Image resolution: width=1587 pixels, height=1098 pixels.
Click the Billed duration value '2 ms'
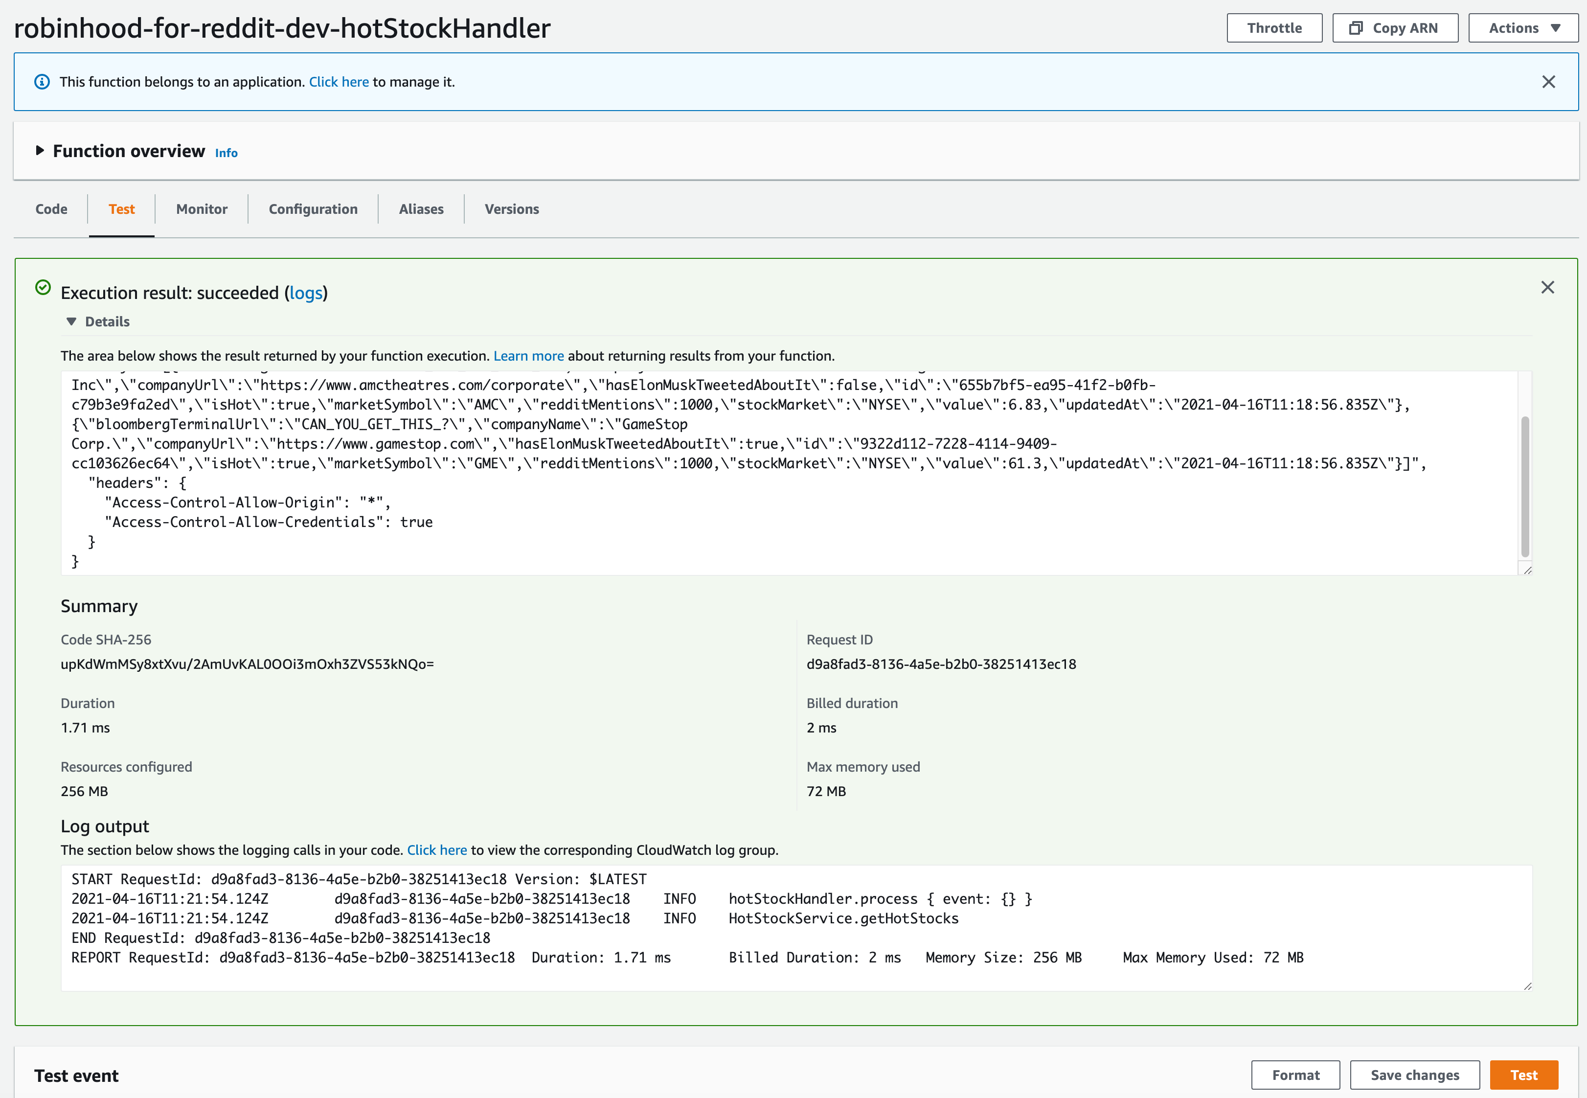821,727
